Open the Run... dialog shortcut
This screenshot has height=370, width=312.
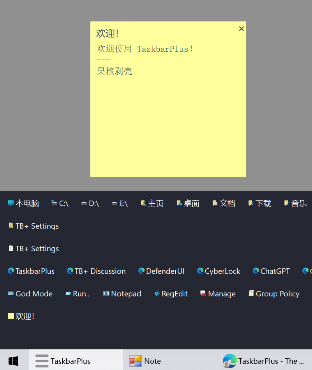click(x=78, y=294)
